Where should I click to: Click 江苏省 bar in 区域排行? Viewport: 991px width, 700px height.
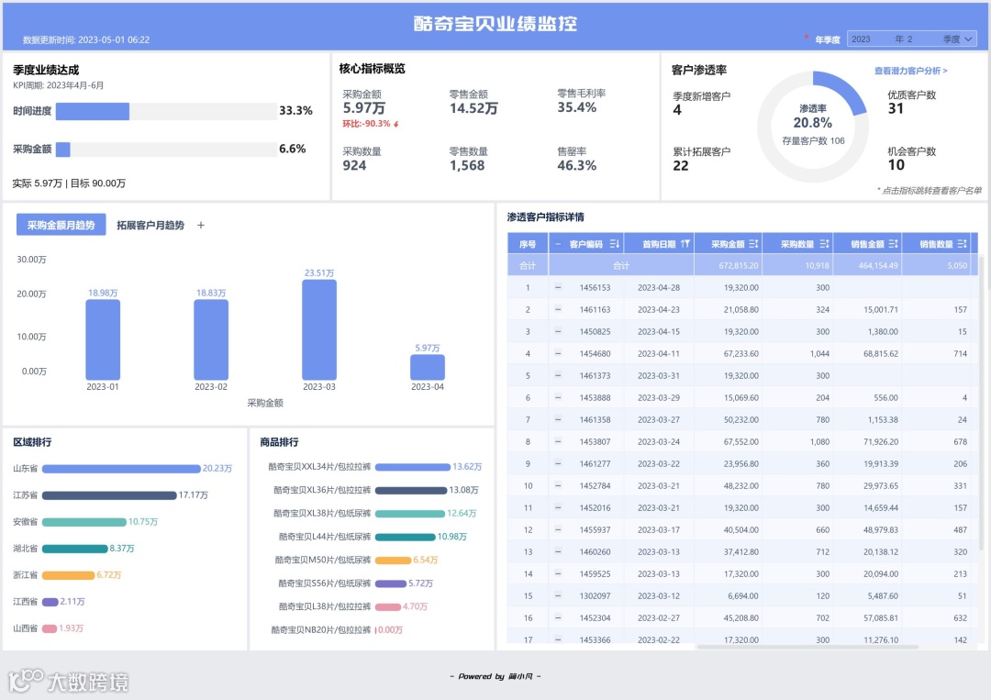tap(109, 495)
